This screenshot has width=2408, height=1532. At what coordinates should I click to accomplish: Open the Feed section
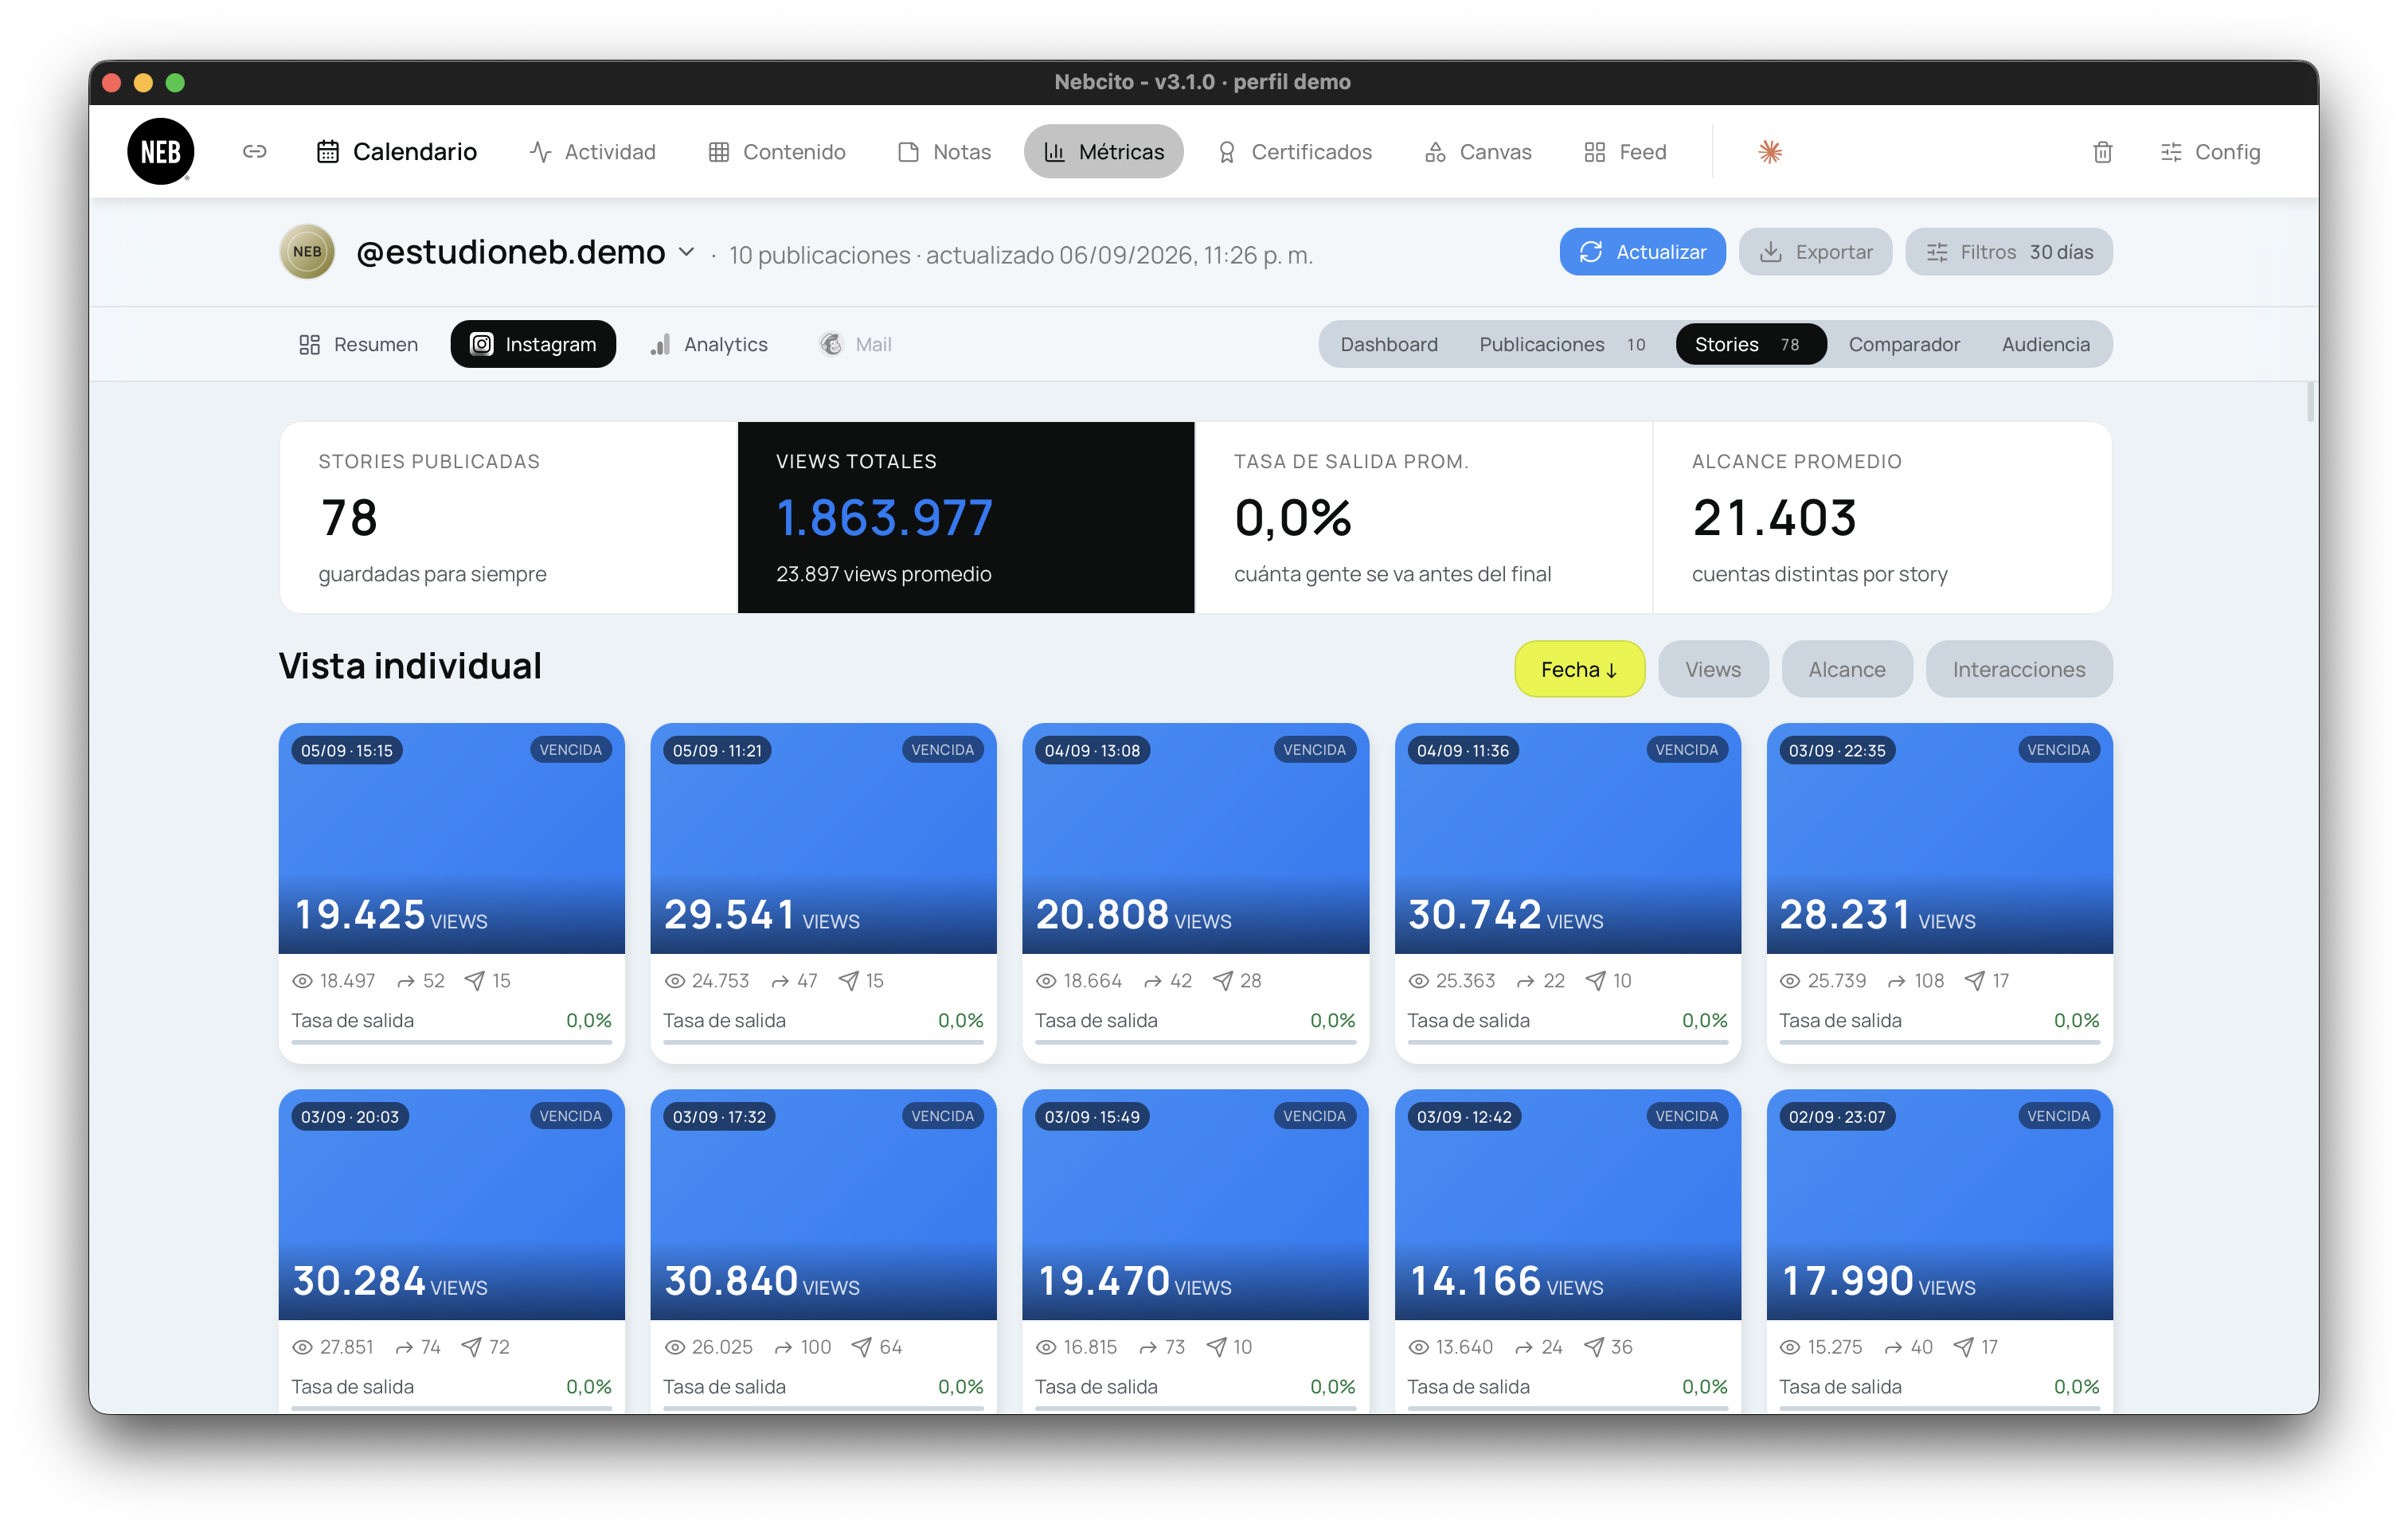(1625, 151)
